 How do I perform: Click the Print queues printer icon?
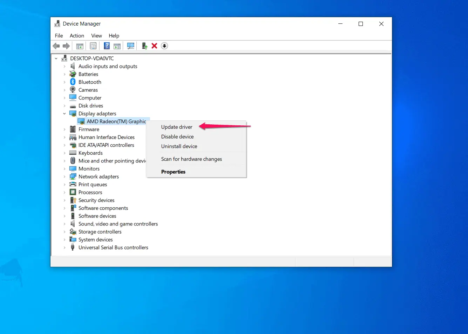[73, 184]
